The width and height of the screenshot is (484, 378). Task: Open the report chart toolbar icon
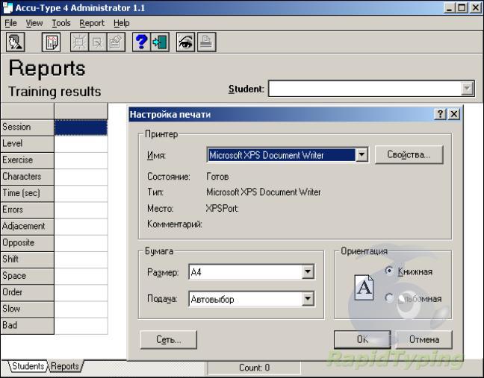52,42
